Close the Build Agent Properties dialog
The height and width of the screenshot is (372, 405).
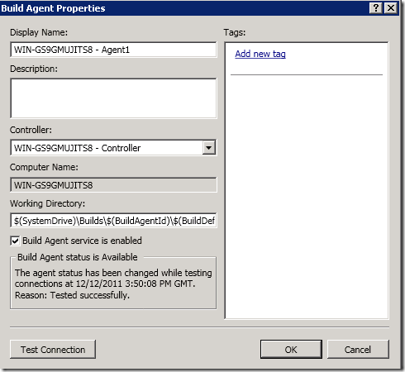point(391,8)
